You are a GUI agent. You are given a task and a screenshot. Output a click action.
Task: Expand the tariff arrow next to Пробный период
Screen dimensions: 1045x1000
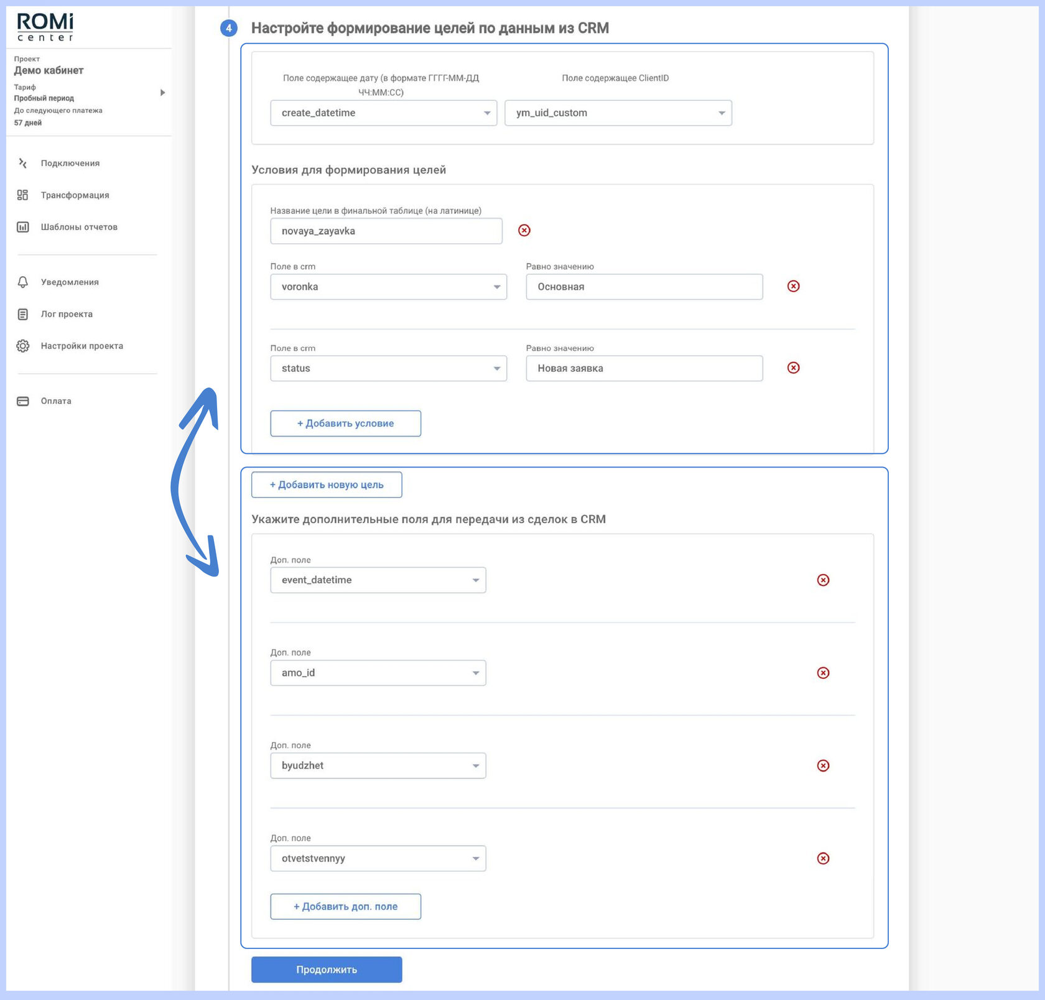[x=162, y=93]
